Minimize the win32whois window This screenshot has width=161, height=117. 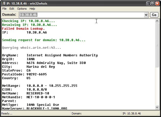point(148,4)
